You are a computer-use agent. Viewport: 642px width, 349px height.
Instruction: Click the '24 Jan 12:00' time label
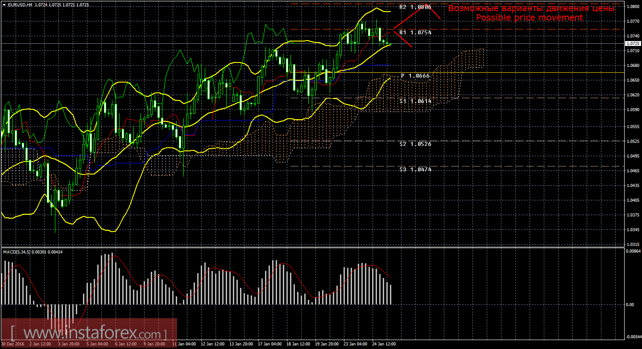384,345
